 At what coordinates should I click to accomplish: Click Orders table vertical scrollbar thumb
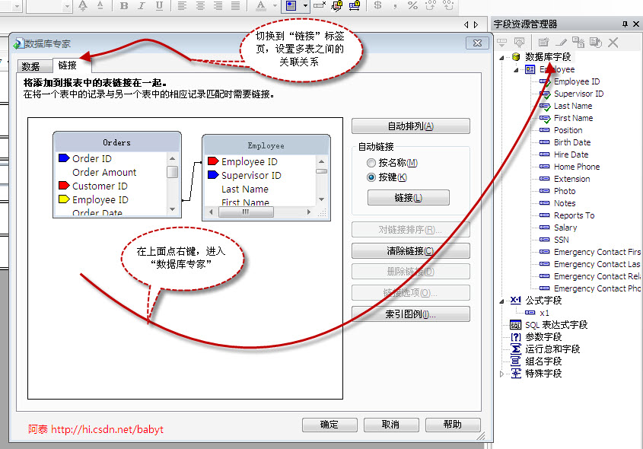coord(172,172)
